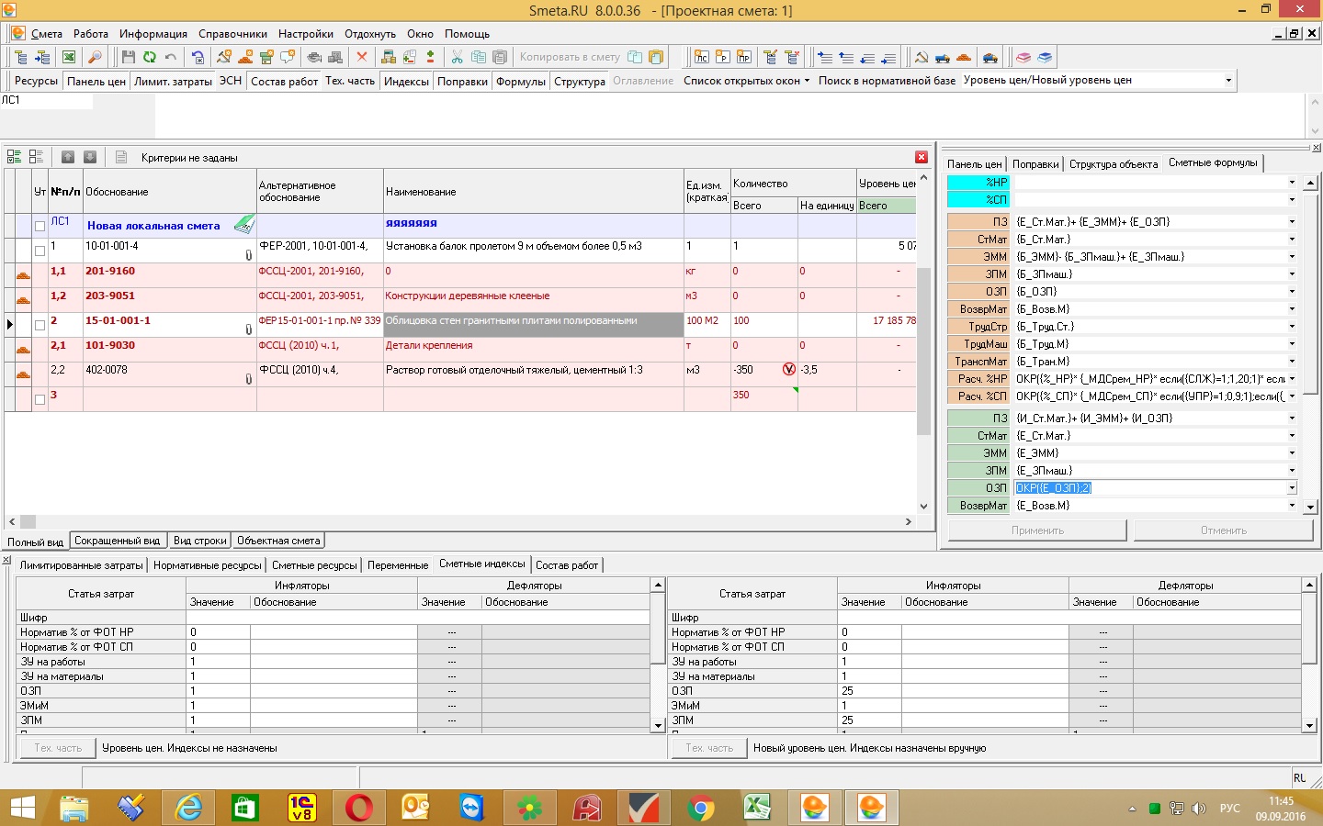Switch to the Нормативные ресурсы tab
Screen dimensions: 1323x826
[x=208, y=565]
